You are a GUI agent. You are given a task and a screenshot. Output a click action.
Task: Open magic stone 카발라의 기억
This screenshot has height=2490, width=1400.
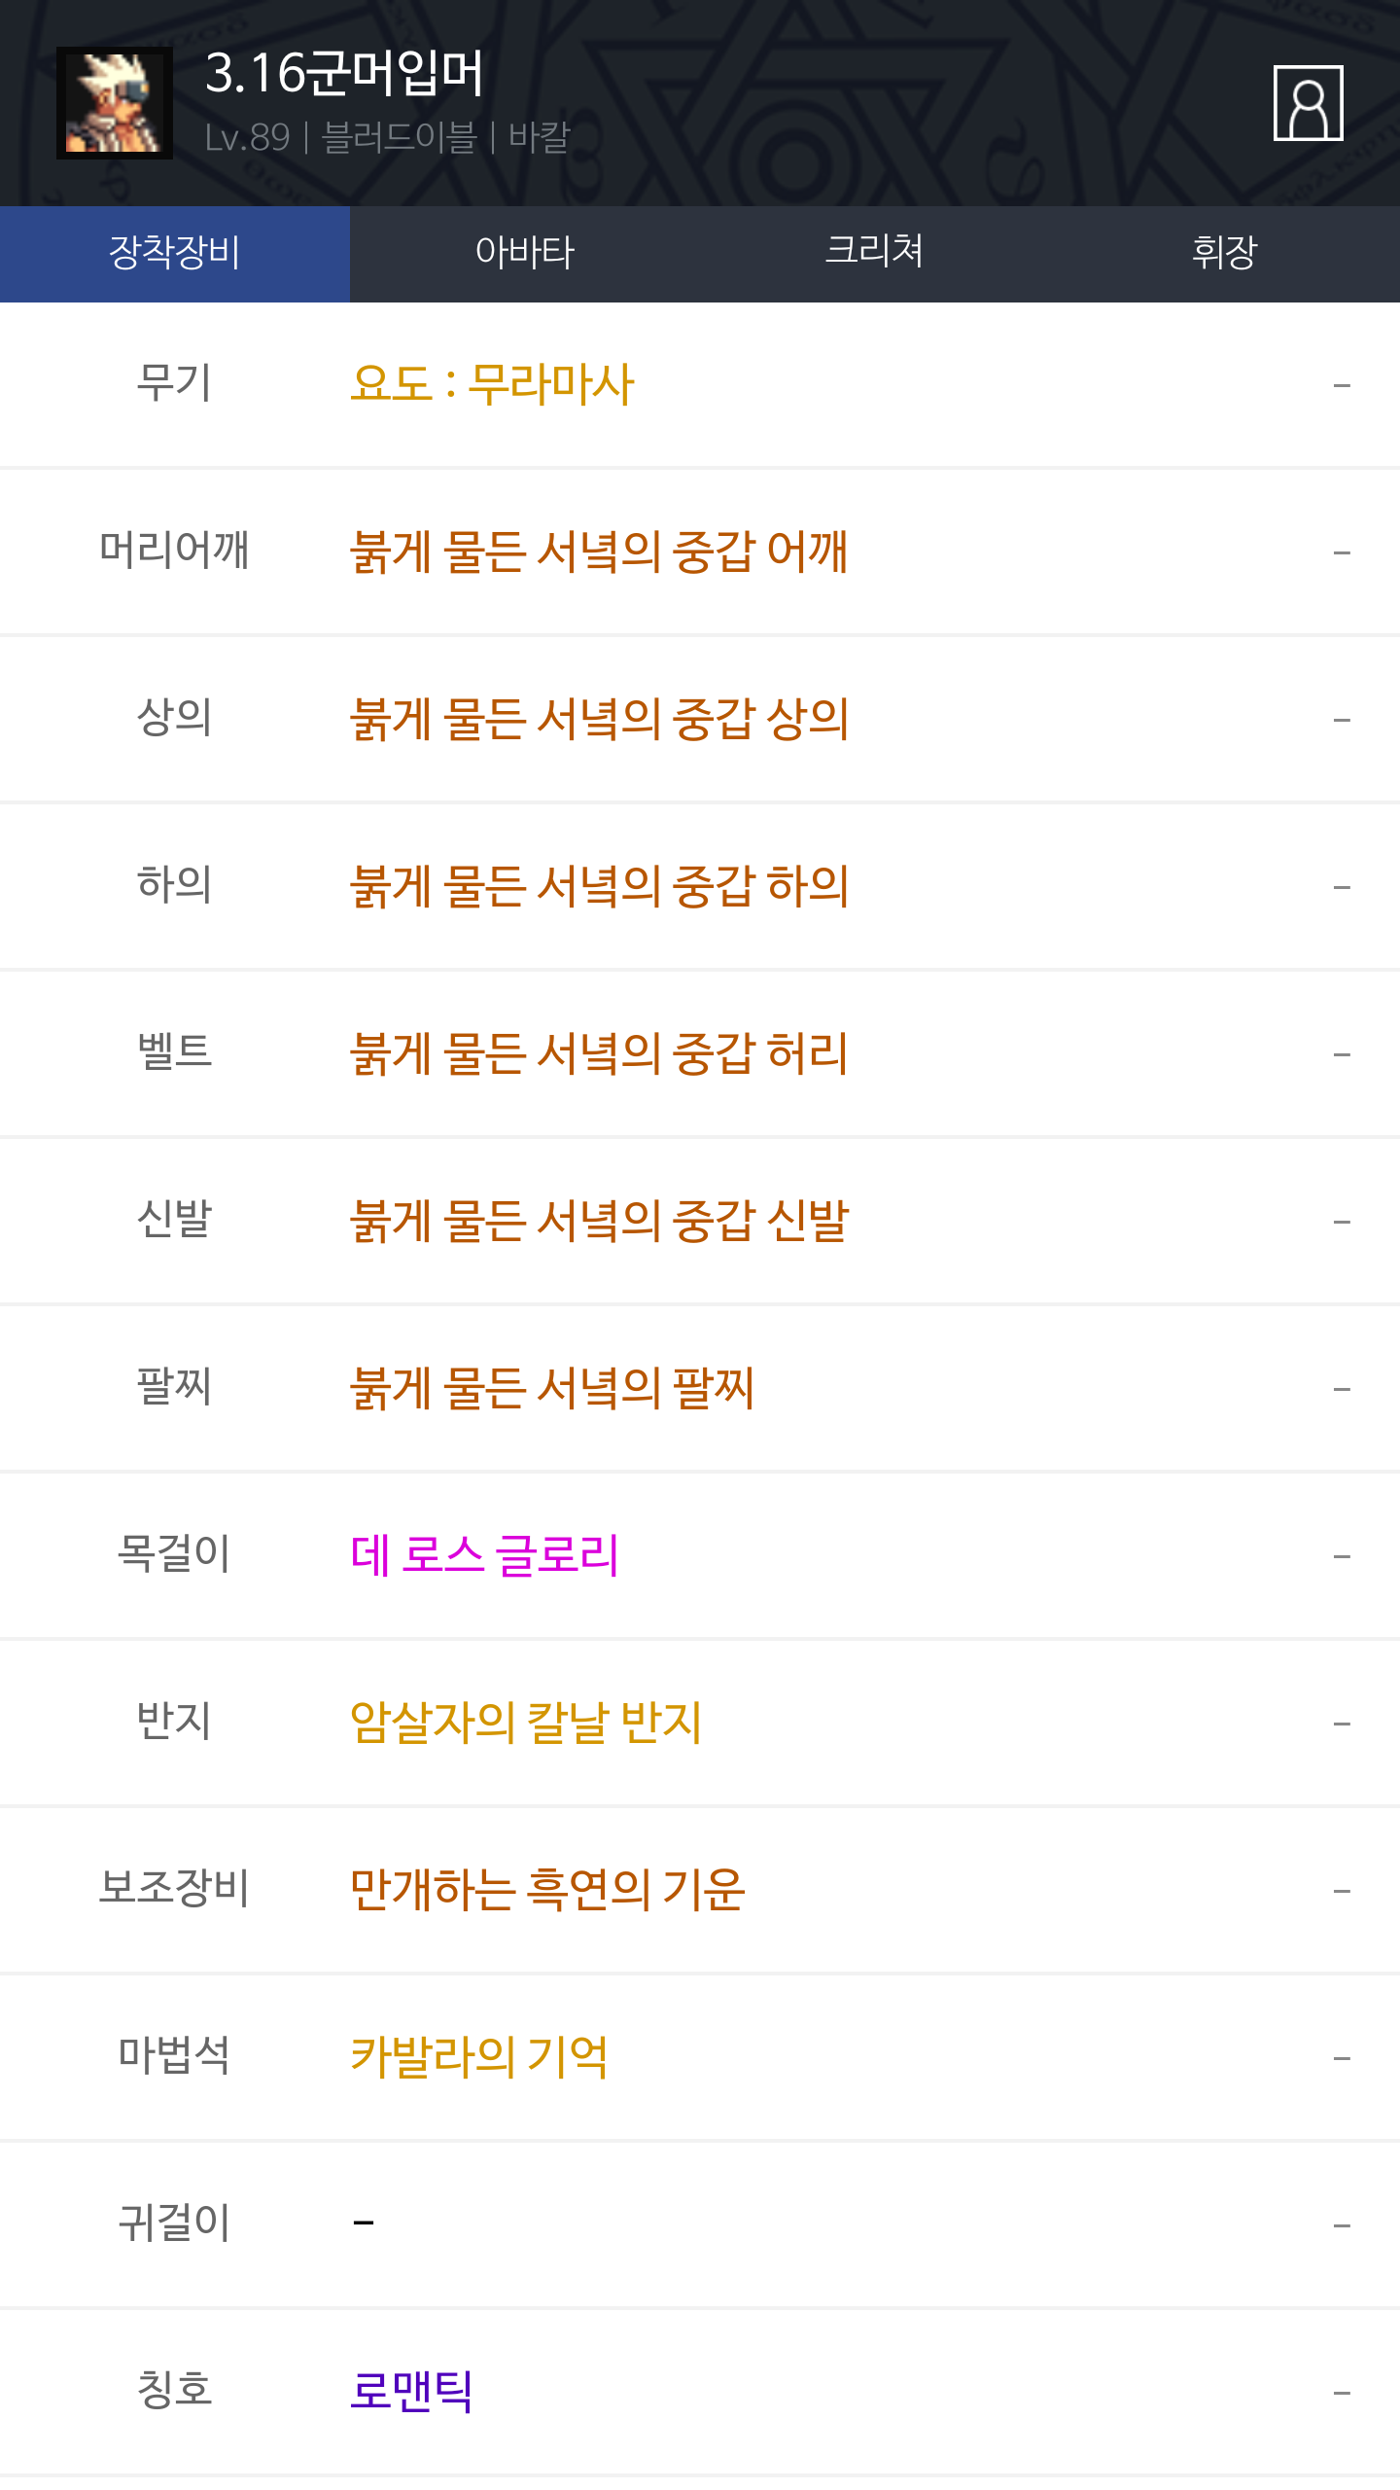coord(479,2057)
